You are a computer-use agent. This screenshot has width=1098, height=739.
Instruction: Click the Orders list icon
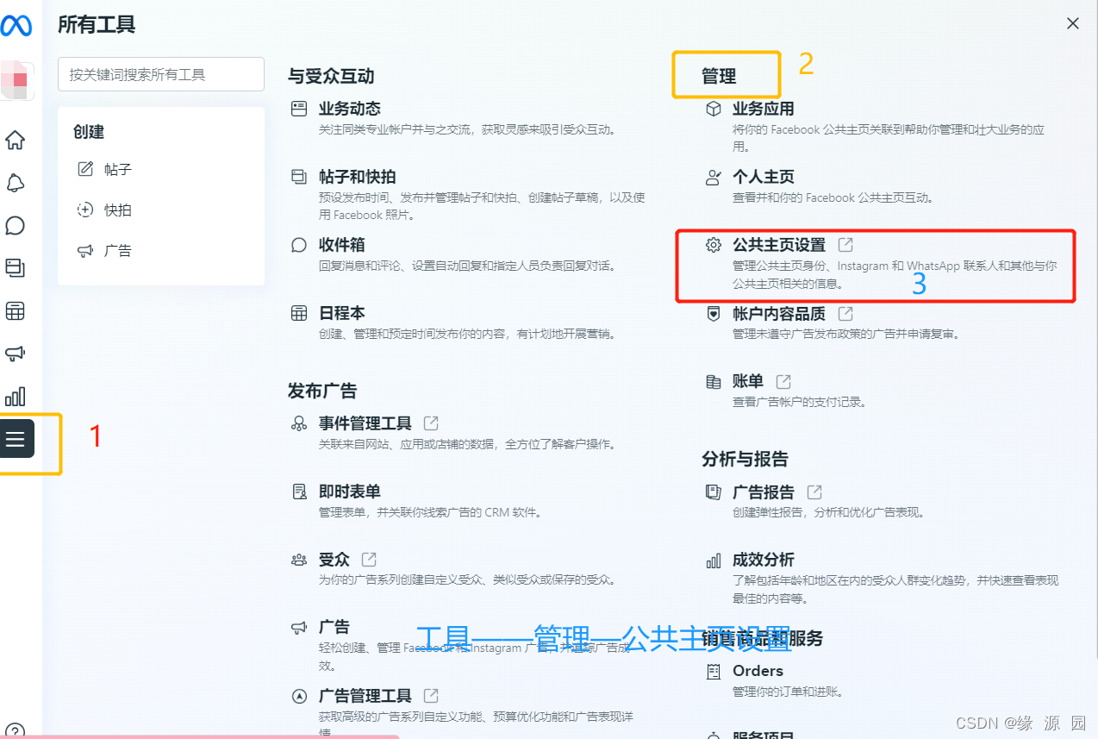pyautogui.click(x=713, y=671)
